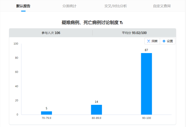Viewport: 186px width, 127px height.
Task: Click the 平均分 93.02/100 summary cell
Action: [134, 33]
